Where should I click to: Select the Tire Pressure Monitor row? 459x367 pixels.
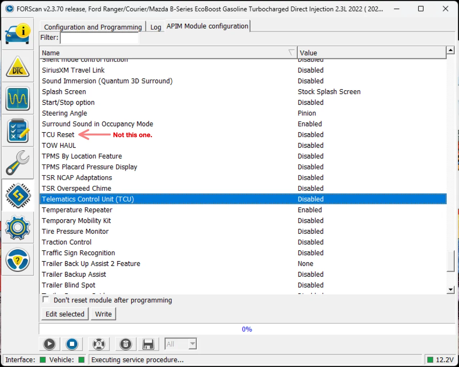[x=243, y=231]
